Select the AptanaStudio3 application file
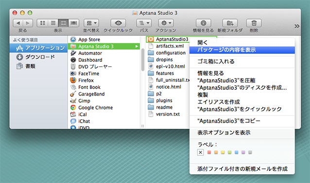This screenshot has width=310, height=183. [168, 39]
